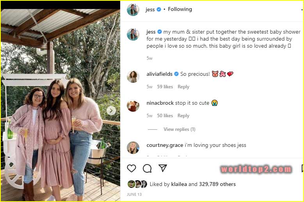Open more options menu in post header
Image resolution: width=304 pixels, height=202 pixels.
click(302, 9)
